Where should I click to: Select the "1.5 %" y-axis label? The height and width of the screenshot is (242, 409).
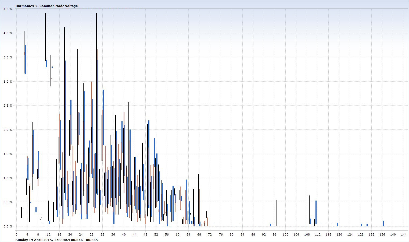[8, 154]
